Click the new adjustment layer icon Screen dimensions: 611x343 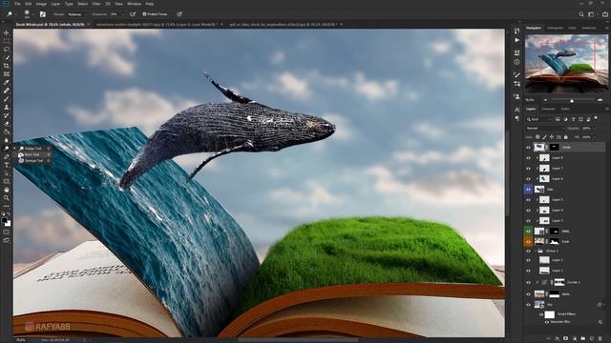coord(575,339)
